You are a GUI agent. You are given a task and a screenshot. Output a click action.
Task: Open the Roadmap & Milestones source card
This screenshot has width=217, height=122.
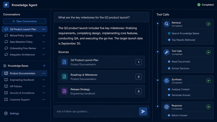pos(101,77)
